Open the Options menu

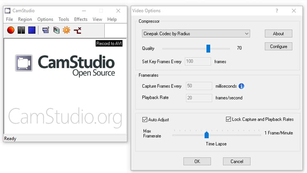(45, 19)
